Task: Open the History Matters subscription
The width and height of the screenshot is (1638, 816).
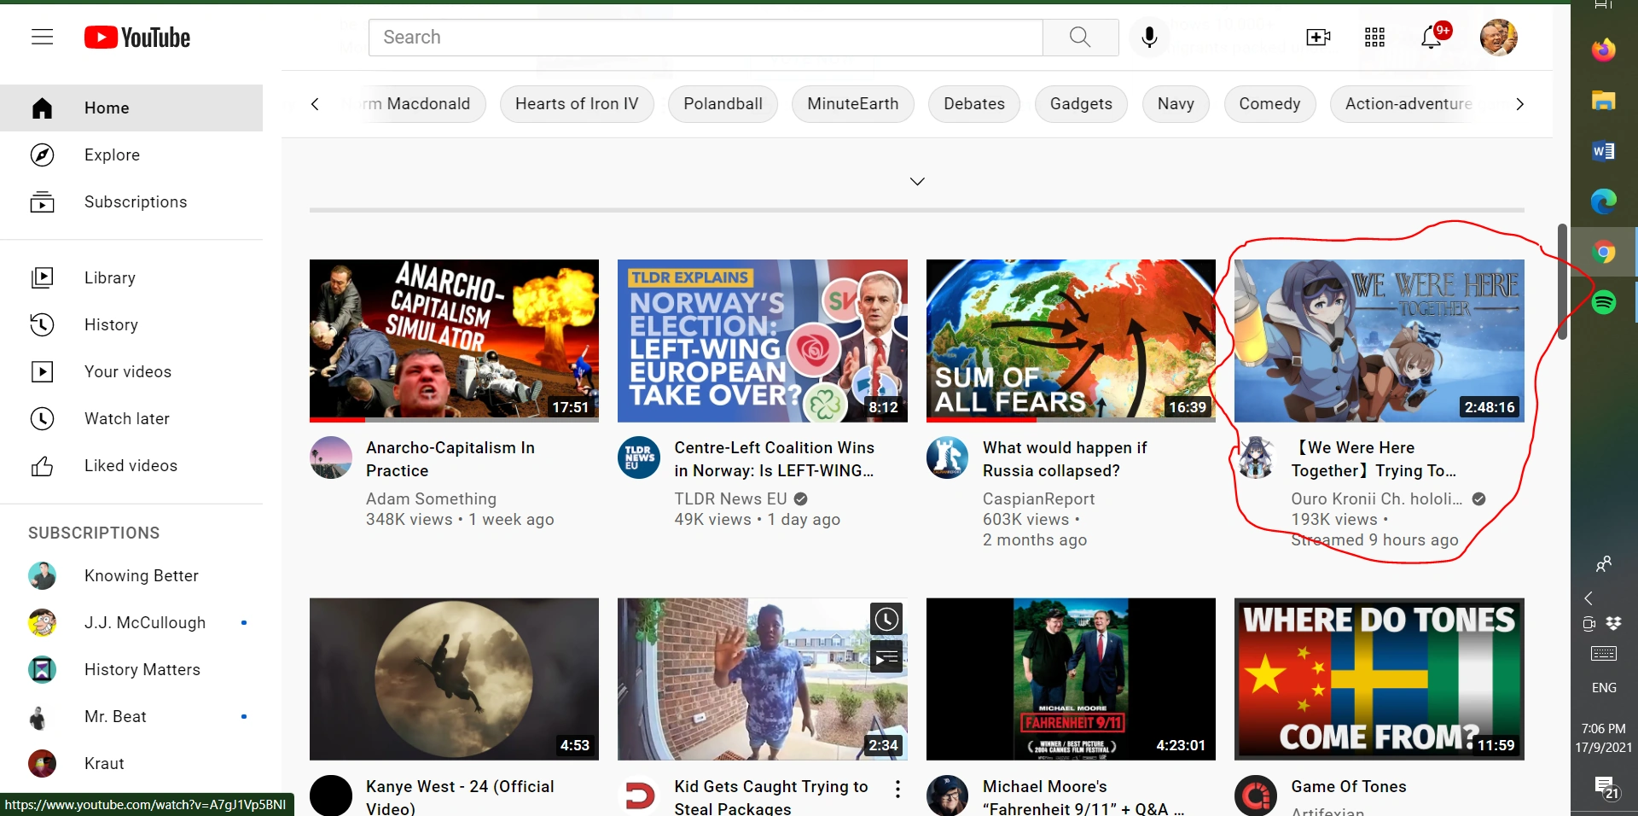Action: click(x=142, y=669)
